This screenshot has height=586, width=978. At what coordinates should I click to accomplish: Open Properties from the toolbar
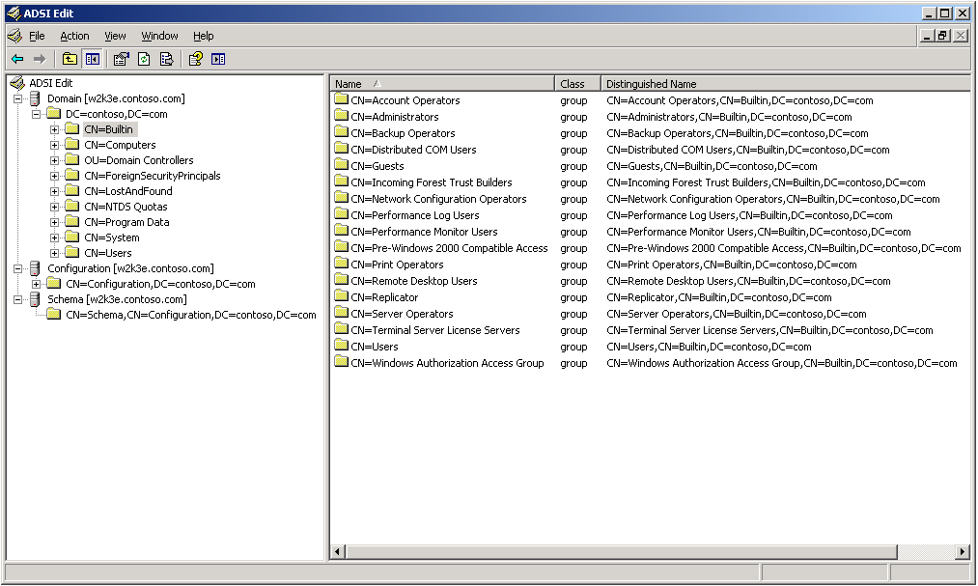coord(121,59)
